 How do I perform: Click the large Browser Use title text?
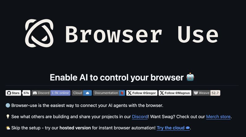pos(142,34)
